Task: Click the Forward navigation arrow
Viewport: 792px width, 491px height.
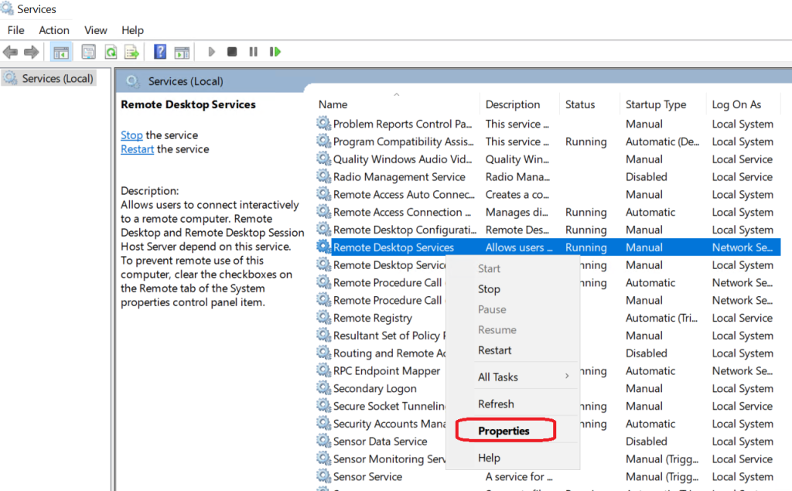Action: [31, 51]
